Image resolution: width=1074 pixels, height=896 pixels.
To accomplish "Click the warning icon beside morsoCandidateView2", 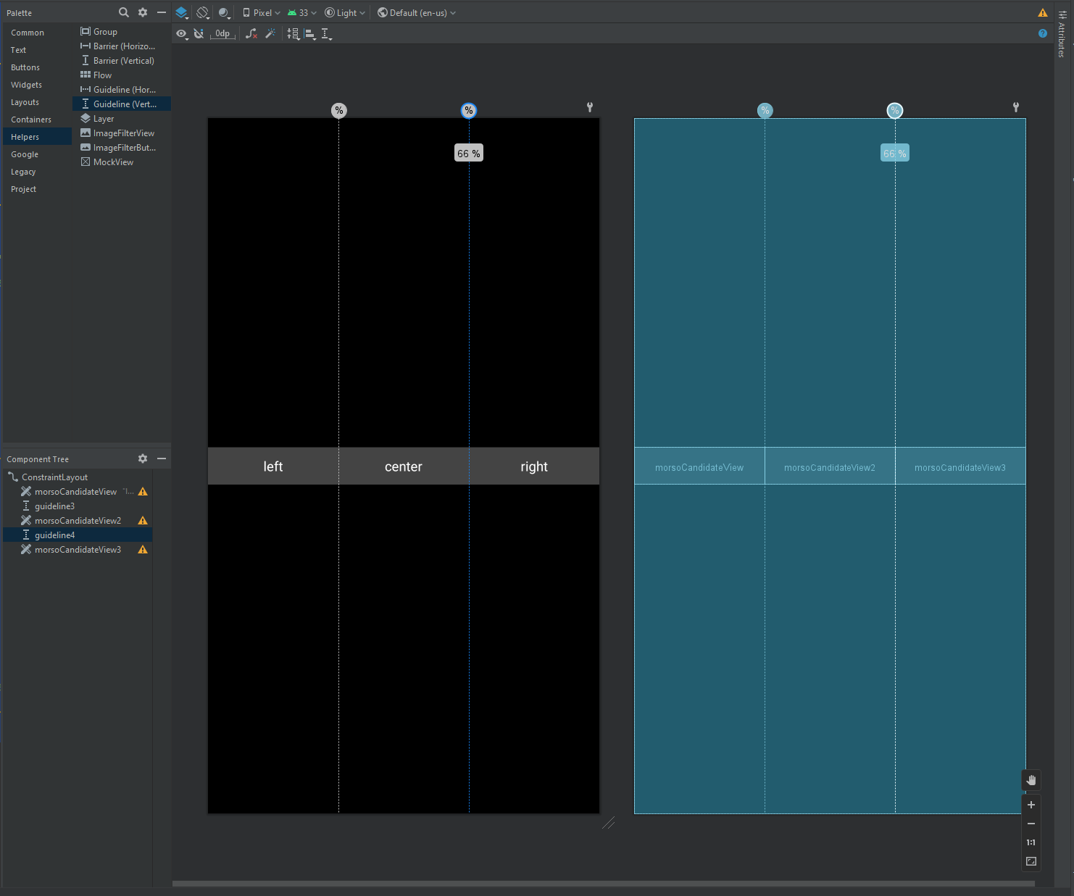I will coord(143,521).
